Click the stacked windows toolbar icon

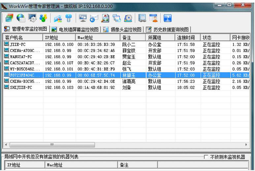click(x=10, y=18)
